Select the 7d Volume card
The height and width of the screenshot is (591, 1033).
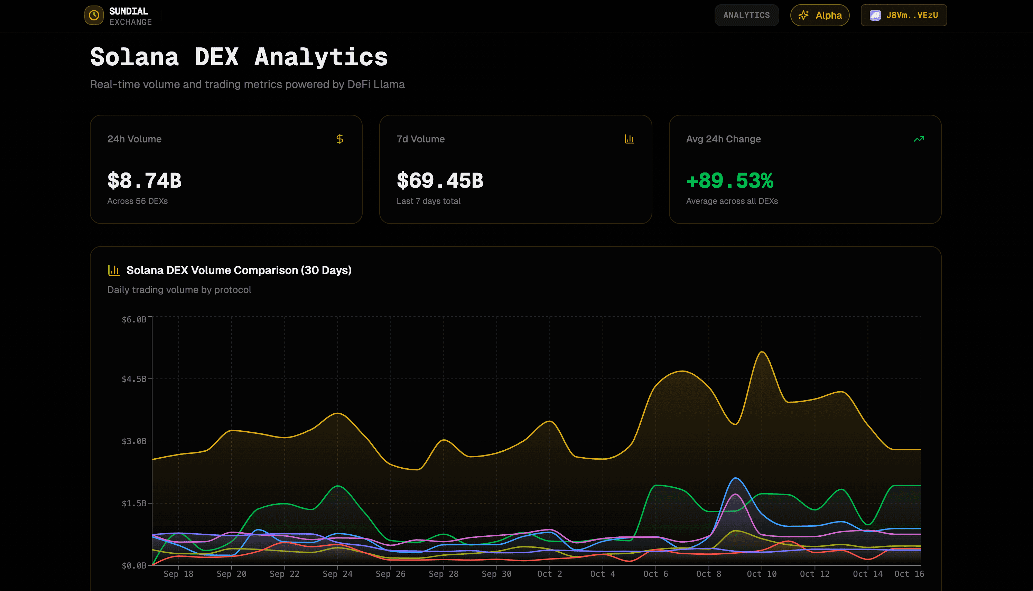pyautogui.click(x=515, y=169)
